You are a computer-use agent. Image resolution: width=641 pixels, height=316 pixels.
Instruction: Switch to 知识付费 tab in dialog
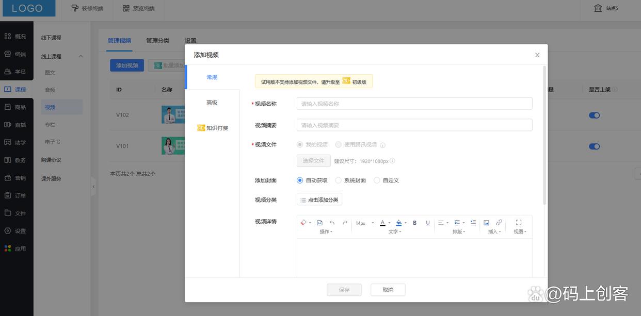[212, 128]
